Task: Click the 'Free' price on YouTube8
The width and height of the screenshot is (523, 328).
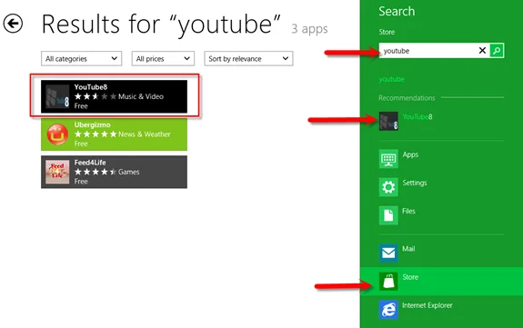Action: point(81,106)
